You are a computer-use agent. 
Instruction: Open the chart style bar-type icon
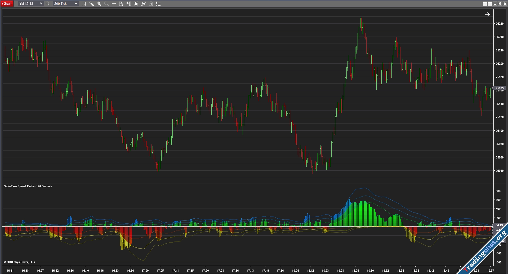[x=84, y=4]
